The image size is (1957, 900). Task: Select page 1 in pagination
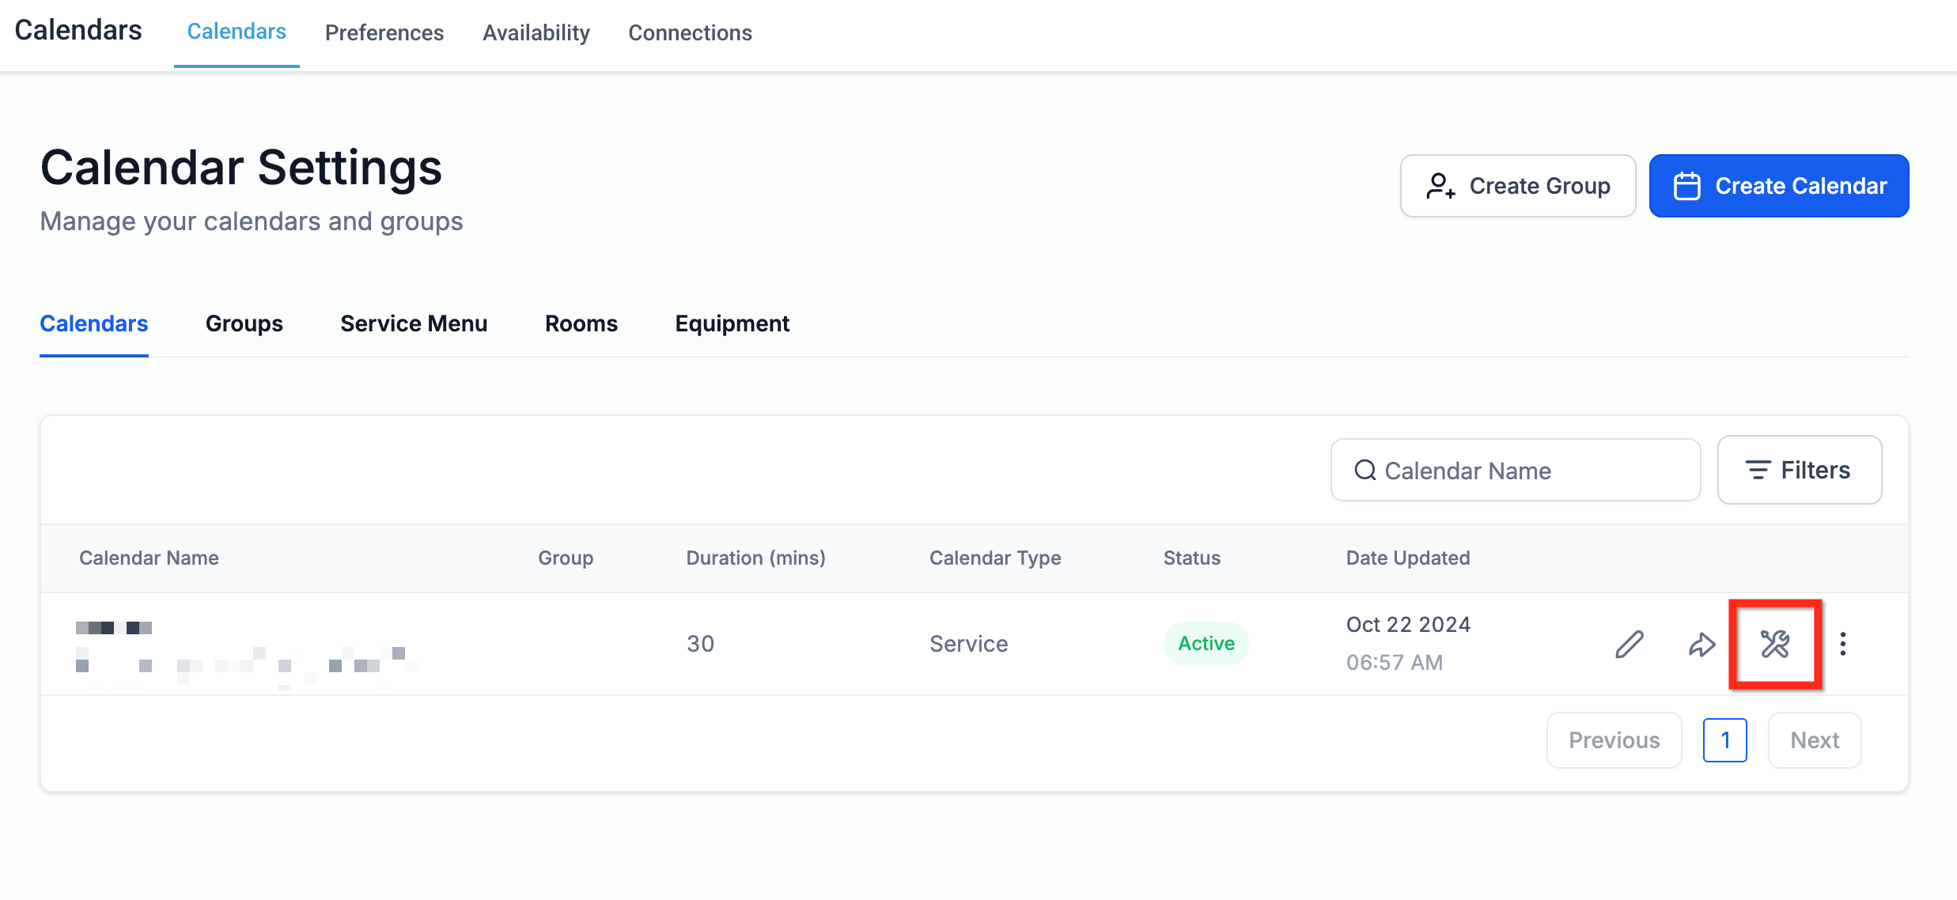tap(1725, 740)
